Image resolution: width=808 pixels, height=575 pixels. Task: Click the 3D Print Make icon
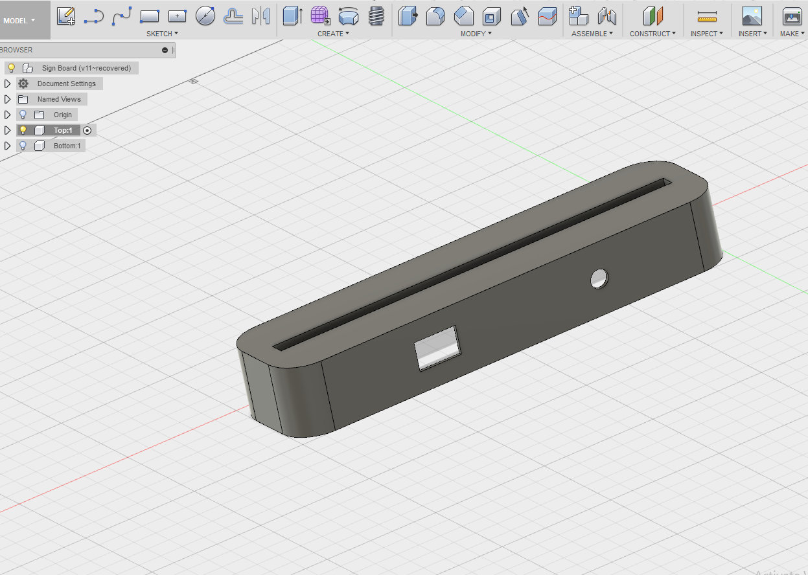pos(792,16)
